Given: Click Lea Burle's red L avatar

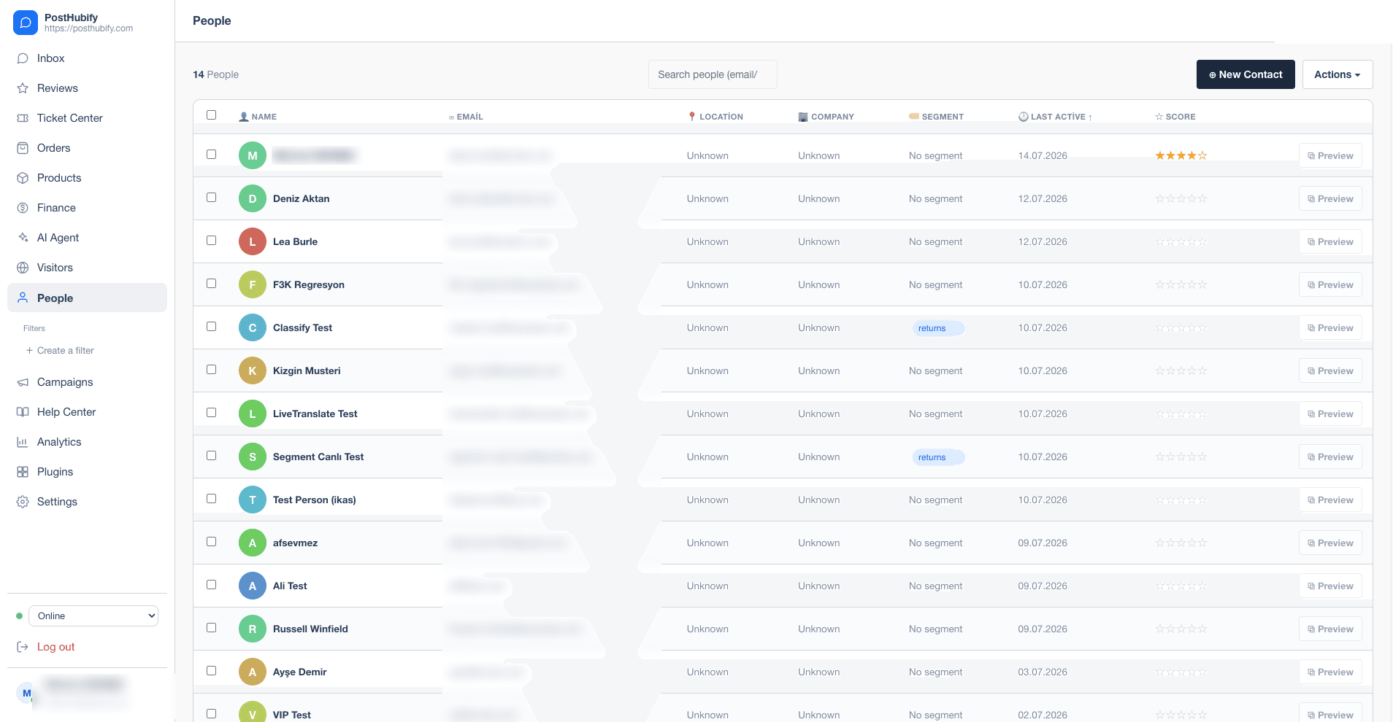Looking at the screenshot, I should (x=253, y=241).
